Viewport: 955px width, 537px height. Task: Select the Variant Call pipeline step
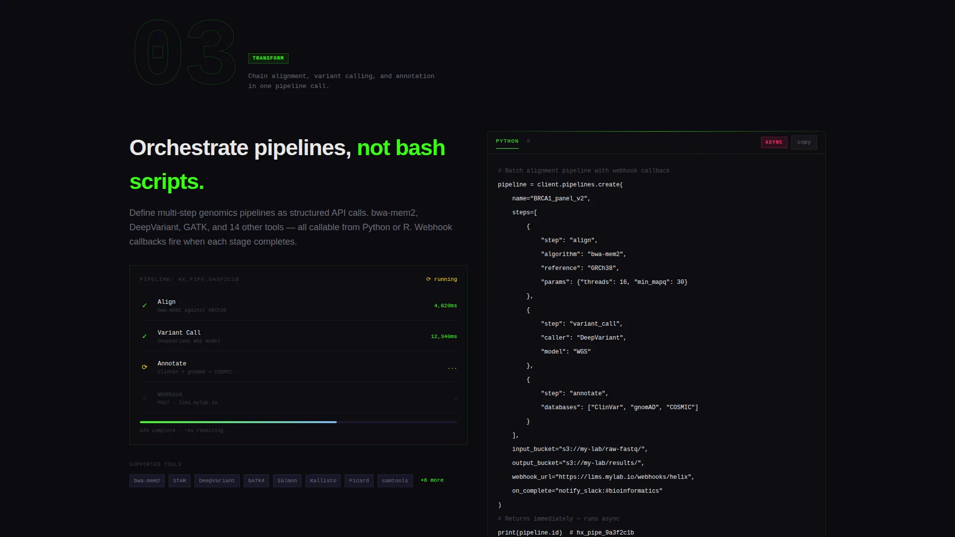pyautogui.click(x=298, y=336)
